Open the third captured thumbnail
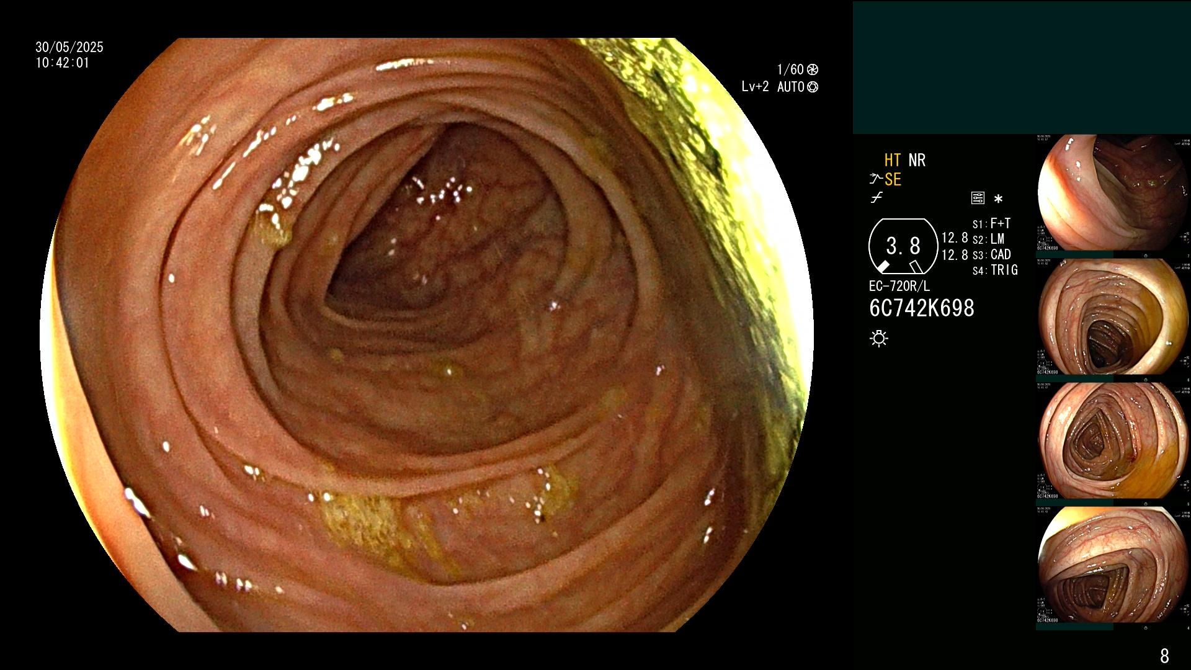This screenshot has height=670, width=1191. pyautogui.click(x=1113, y=441)
